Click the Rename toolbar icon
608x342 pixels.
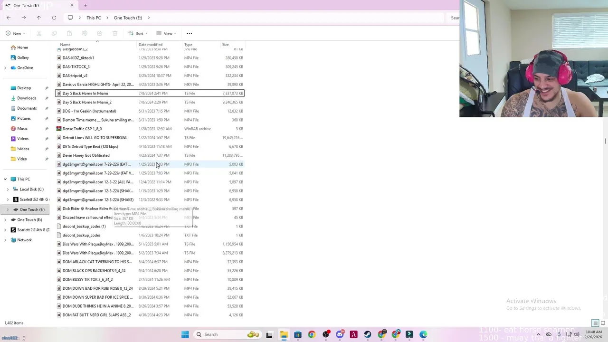[x=85, y=33]
